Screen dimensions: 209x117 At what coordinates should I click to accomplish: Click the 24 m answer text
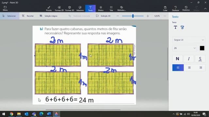point(86,100)
